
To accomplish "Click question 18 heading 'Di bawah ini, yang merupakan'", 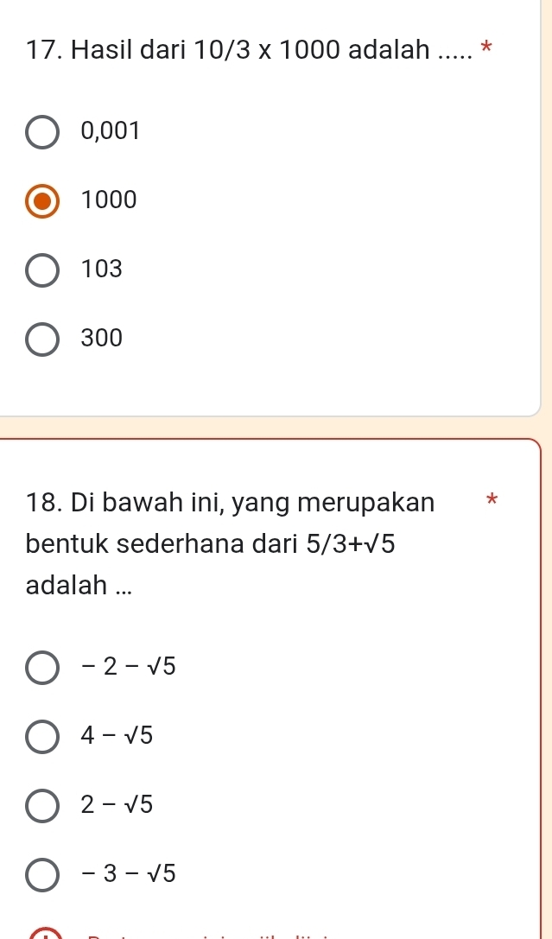I will 231,503.
